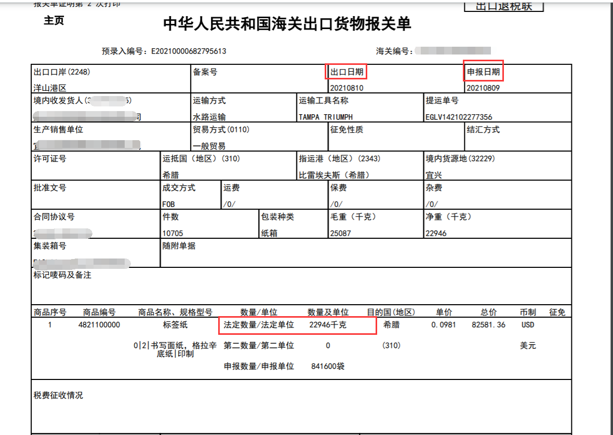Click the 主页 link at the top
Viewport: 613px width, 435px height.
[54, 20]
